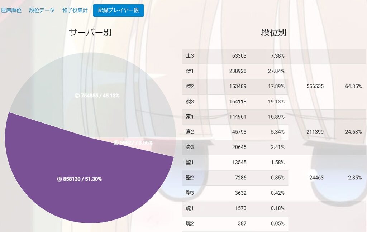Open the 和了役集計 tab

pyautogui.click(x=75, y=10)
